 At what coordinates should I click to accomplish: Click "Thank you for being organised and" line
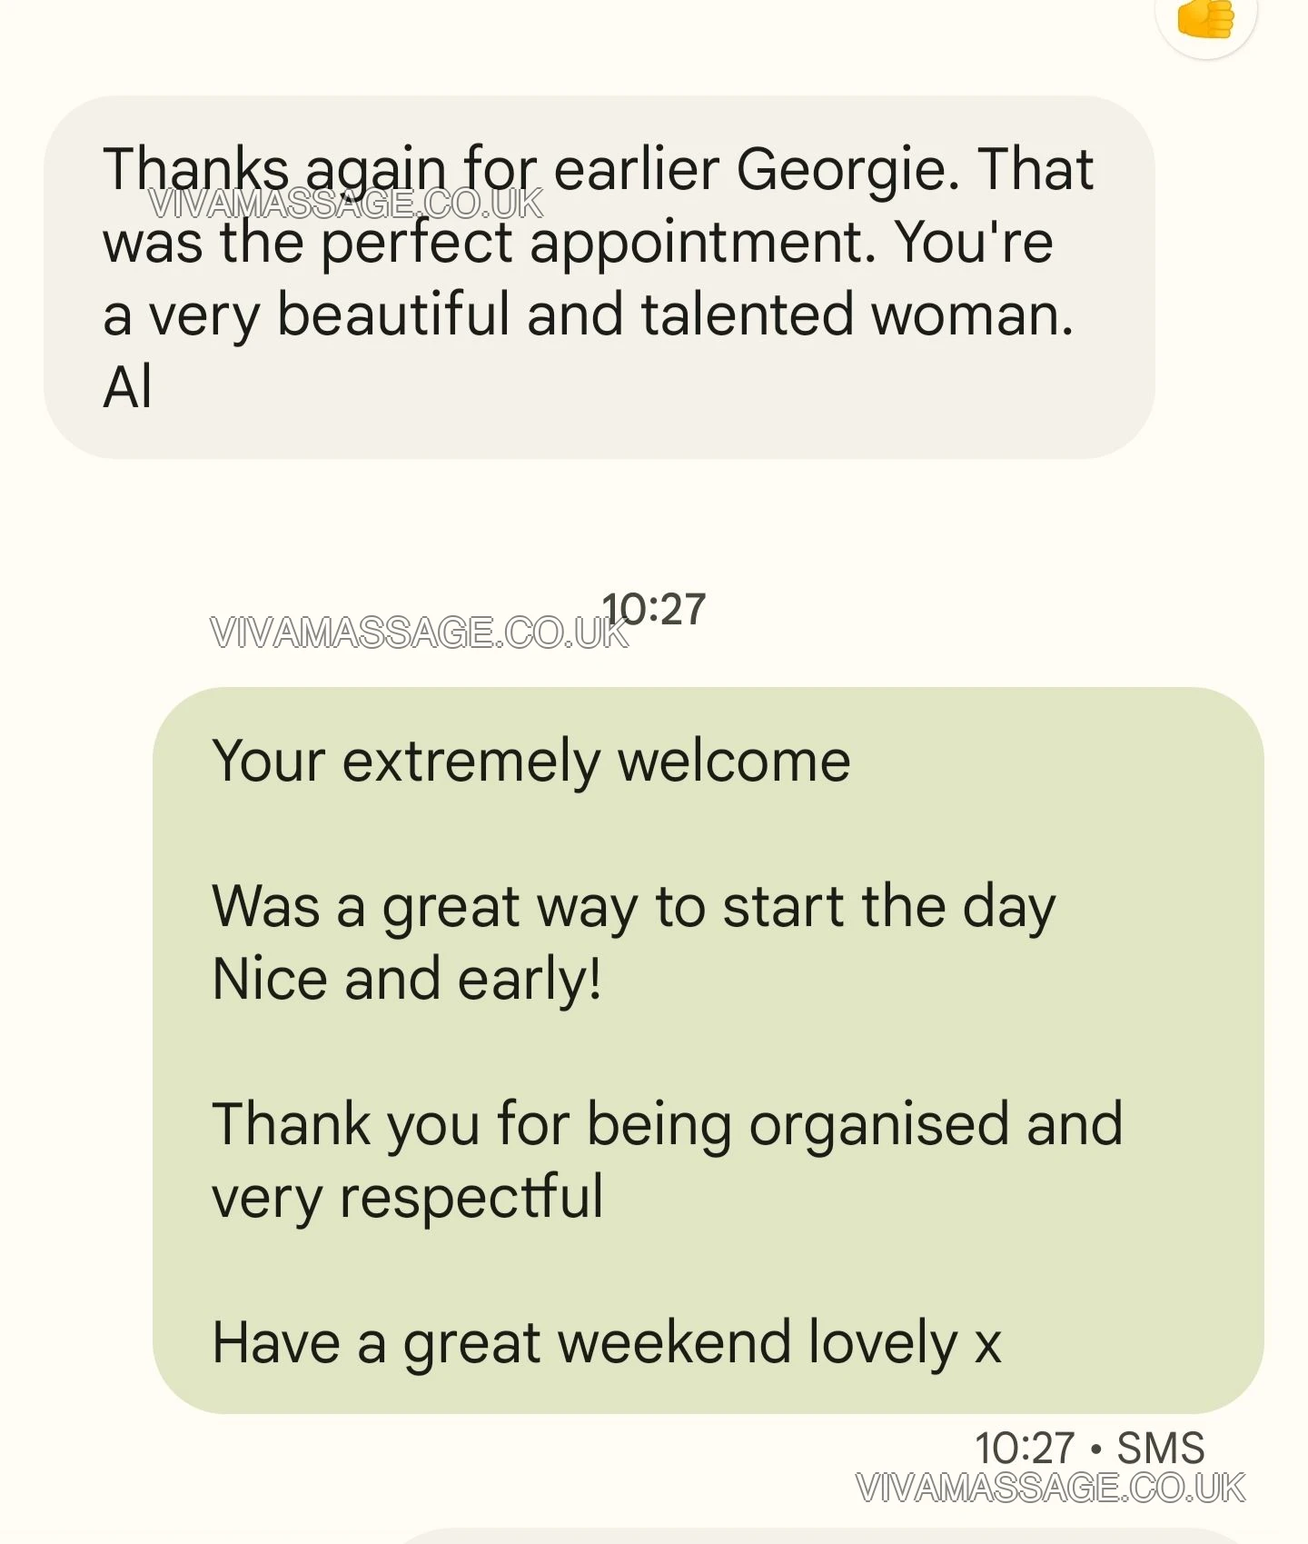[667, 1124]
